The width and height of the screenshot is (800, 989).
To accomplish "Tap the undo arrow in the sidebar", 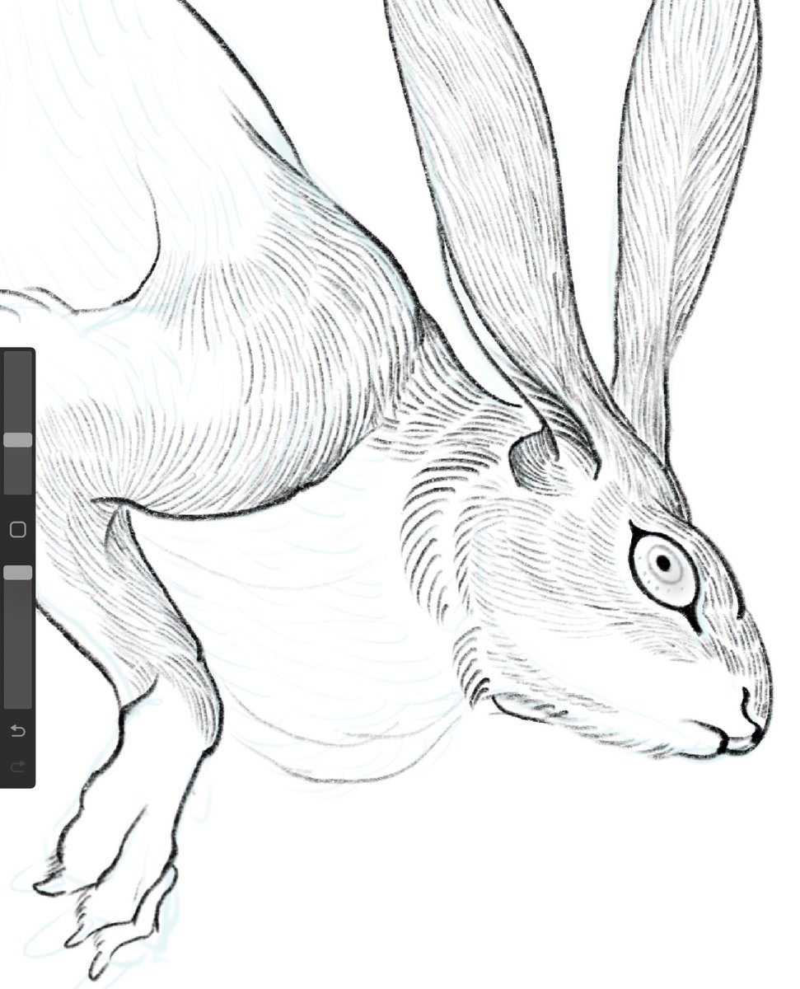I will (x=17, y=730).
